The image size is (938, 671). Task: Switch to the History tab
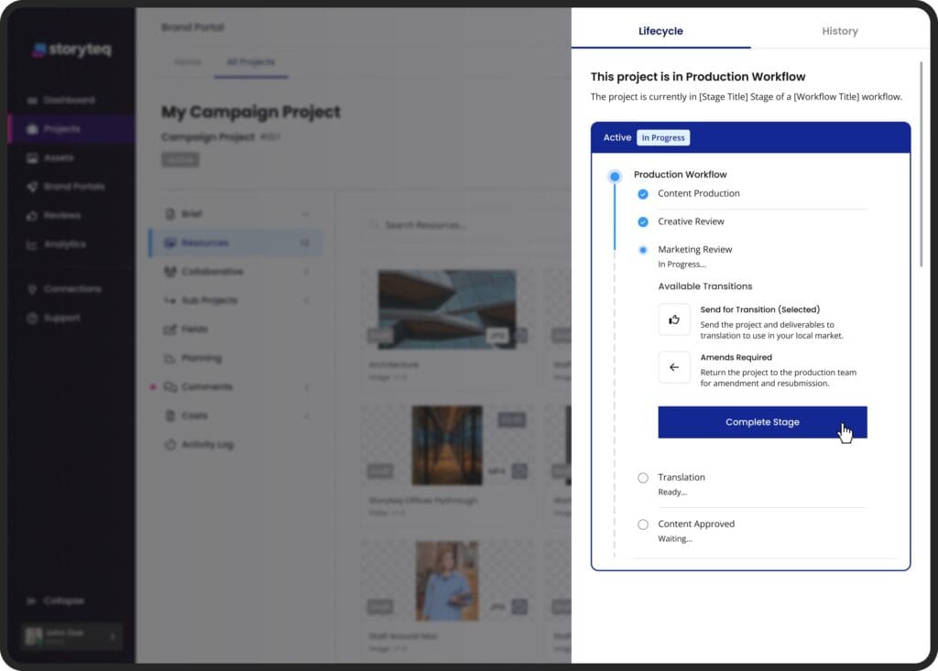pyautogui.click(x=839, y=31)
